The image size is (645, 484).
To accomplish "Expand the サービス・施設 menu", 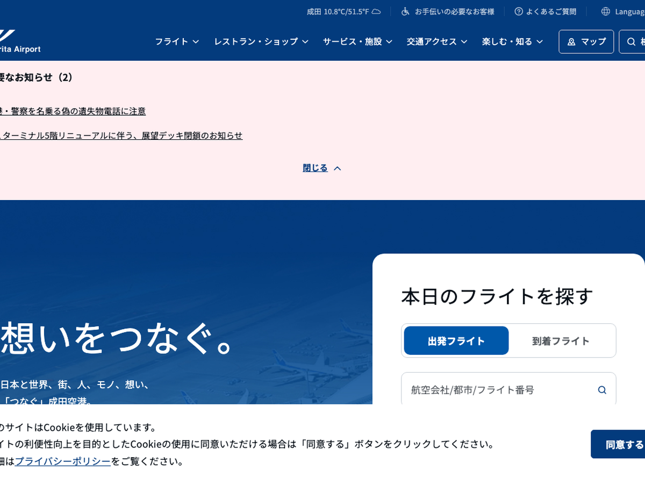I will 357,41.
